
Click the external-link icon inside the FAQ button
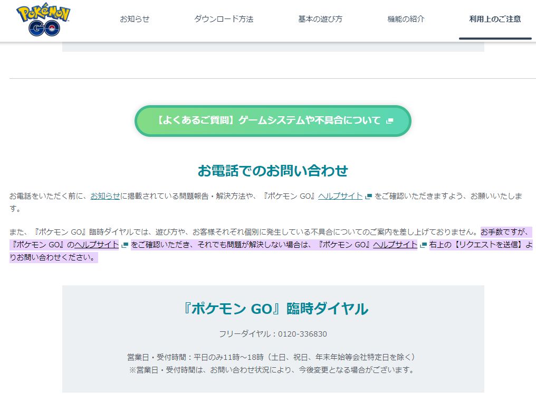point(390,121)
